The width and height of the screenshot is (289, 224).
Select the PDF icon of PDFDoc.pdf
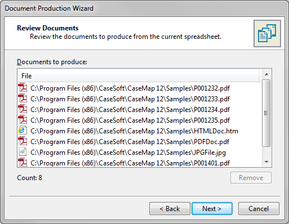(23, 141)
